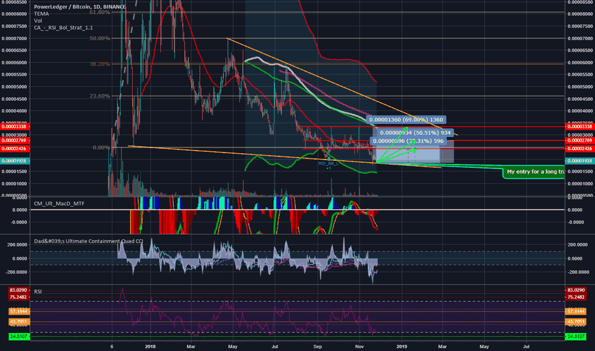Click Dad's Ultimate Containment Quad CCI title

click(x=88, y=241)
